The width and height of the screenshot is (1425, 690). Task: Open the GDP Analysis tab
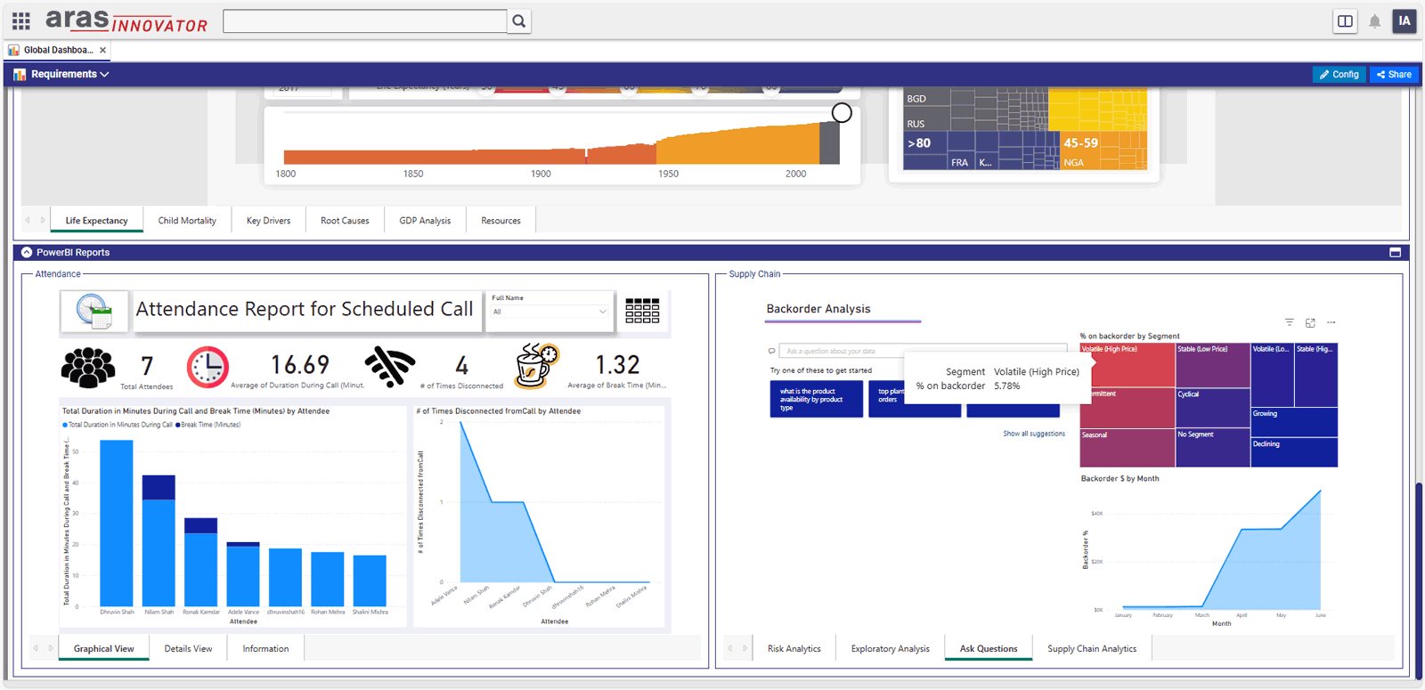pyautogui.click(x=425, y=221)
